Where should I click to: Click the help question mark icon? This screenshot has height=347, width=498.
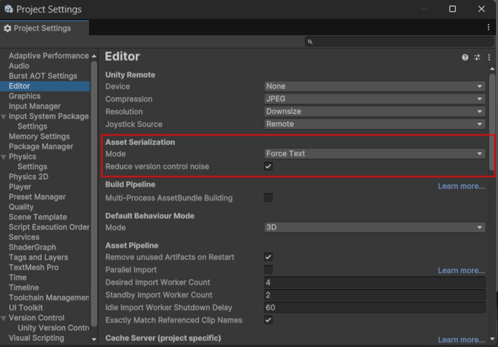pos(465,57)
